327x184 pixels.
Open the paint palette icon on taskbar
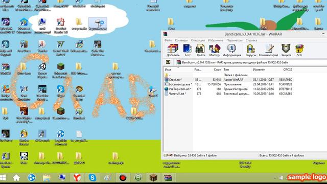click(107, 178)
